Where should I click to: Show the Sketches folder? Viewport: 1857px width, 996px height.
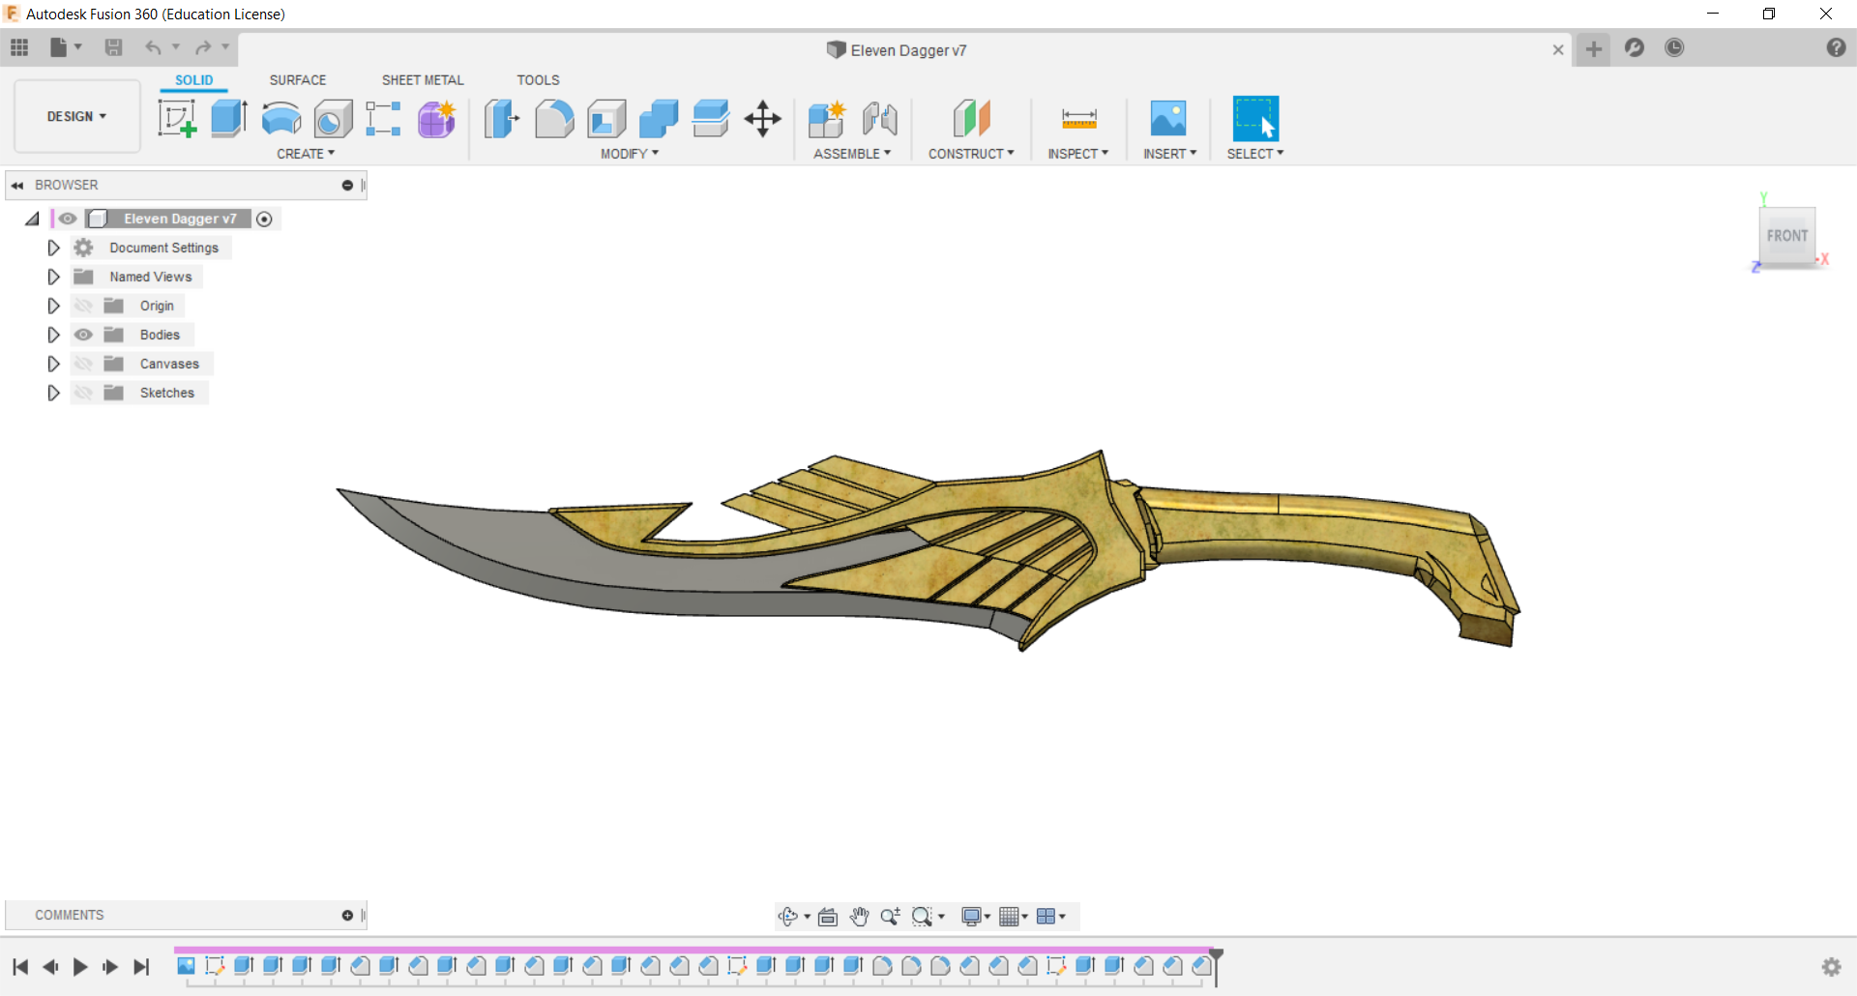84,393
